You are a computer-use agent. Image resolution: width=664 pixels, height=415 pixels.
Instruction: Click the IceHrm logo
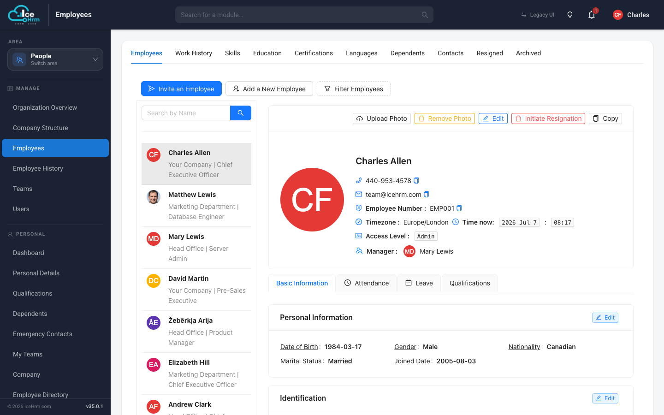pyautogui.click(x=24, y=15)
